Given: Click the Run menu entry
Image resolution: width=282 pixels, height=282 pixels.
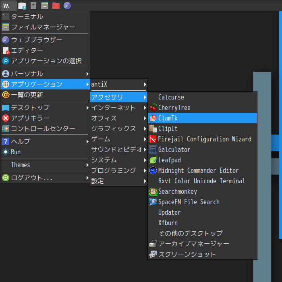Looking at the screenshot, I should pos(45,152).
